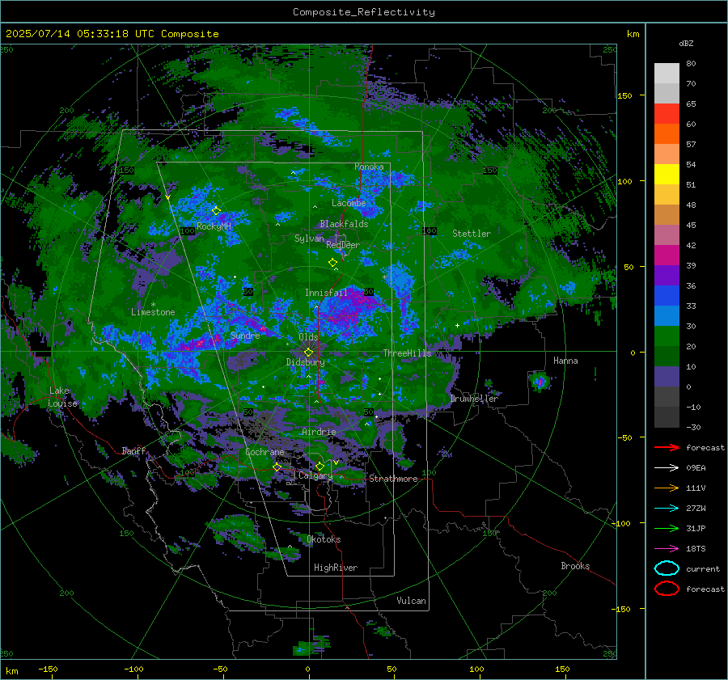Click the red 60-65 dBZ color swatch
This screenshot has height=680, width=728.
coord(667,114)
